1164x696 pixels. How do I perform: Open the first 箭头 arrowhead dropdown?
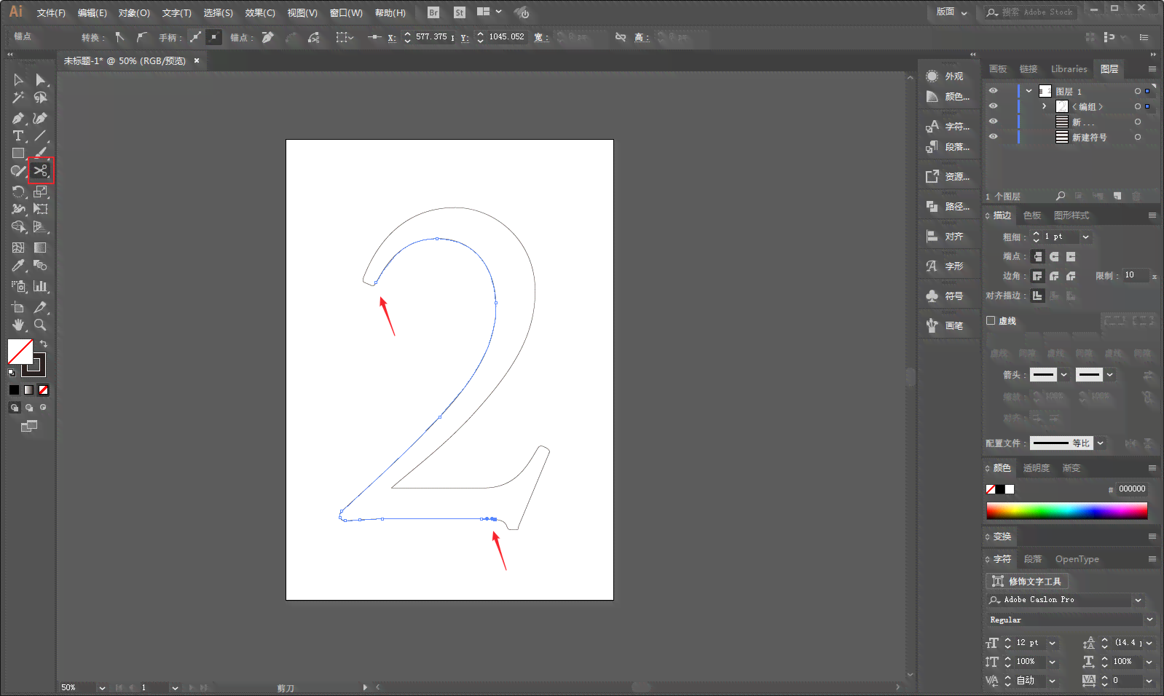(x=1063, y=375)
